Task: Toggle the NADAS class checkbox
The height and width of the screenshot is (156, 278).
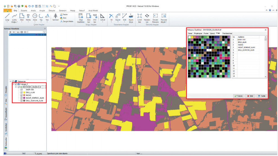Action: [22, 95]
